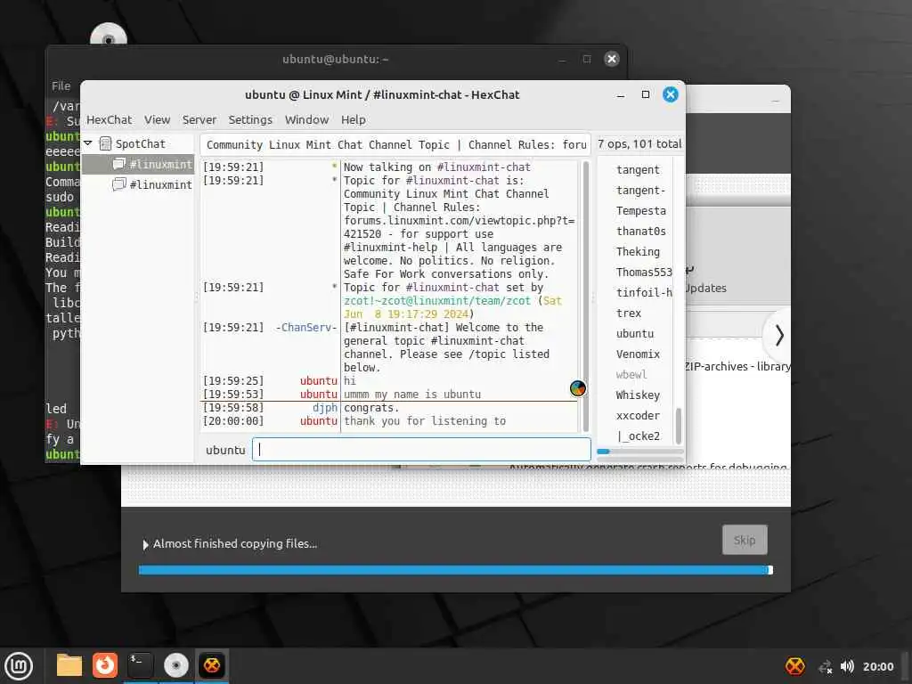Click the Skip button in the installer
Image resolution: width=912 pixels, height=684 pixels.
coord(745,541)
